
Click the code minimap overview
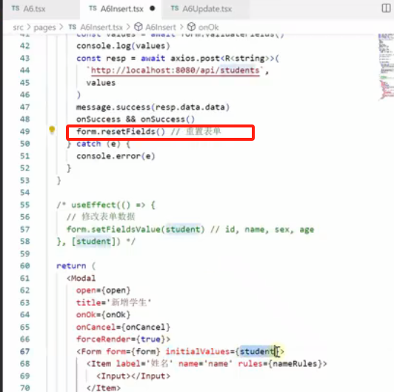(386, 67)
